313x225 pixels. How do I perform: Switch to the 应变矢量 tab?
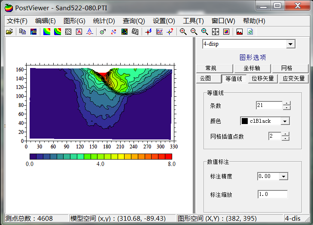coord(294,79)
